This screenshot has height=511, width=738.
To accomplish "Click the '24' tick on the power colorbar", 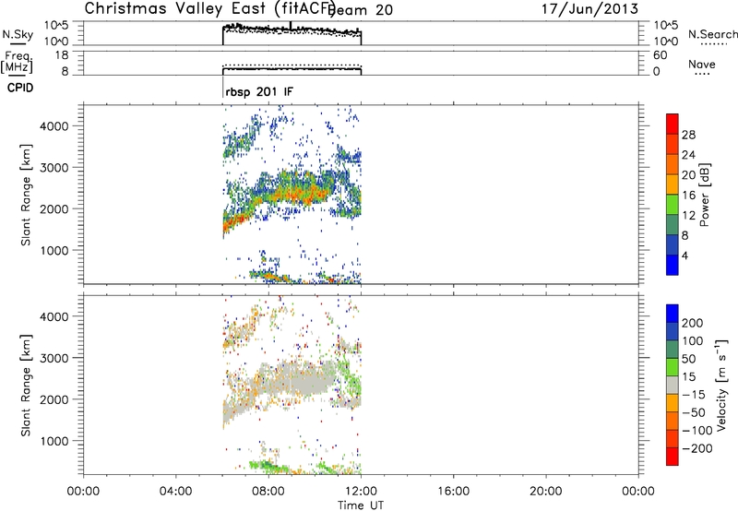I will [688, 155].
